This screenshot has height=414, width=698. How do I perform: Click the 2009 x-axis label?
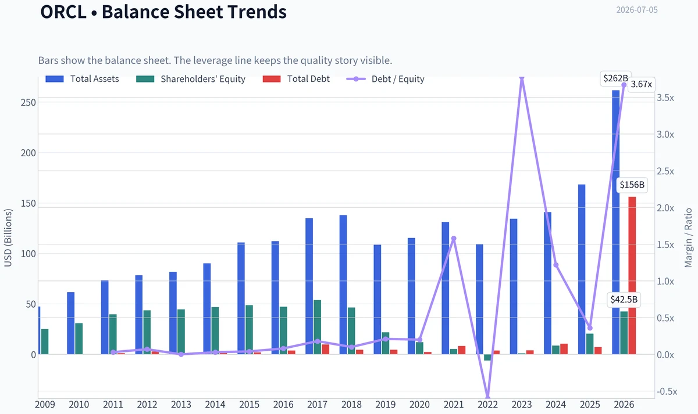click(44, 404)
